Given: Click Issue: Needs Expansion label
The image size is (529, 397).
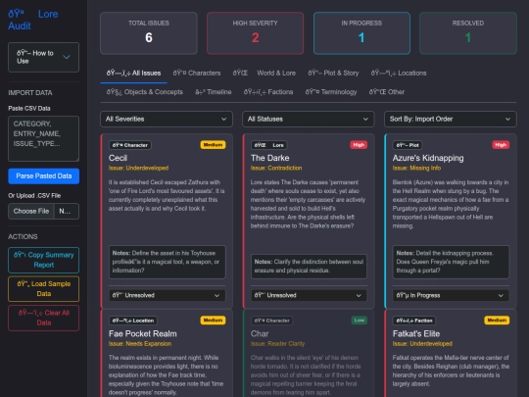Looking at the screenshot, I should 140,344.
